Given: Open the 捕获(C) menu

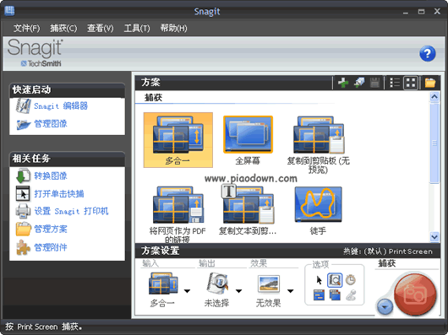Looking at the screenshot, I should (63, 28).
